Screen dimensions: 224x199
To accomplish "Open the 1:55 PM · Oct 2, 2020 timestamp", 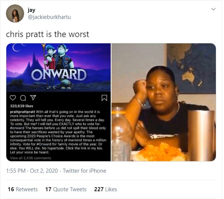I will click(32, 171).
